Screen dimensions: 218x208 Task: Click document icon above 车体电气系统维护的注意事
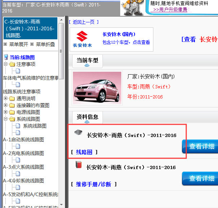coord(18,71)
